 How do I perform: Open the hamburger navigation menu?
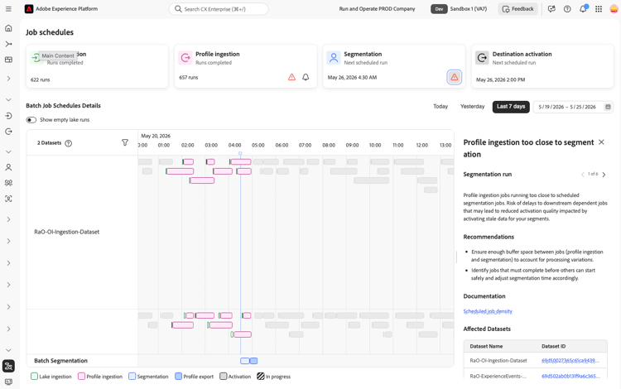point(8,9)
